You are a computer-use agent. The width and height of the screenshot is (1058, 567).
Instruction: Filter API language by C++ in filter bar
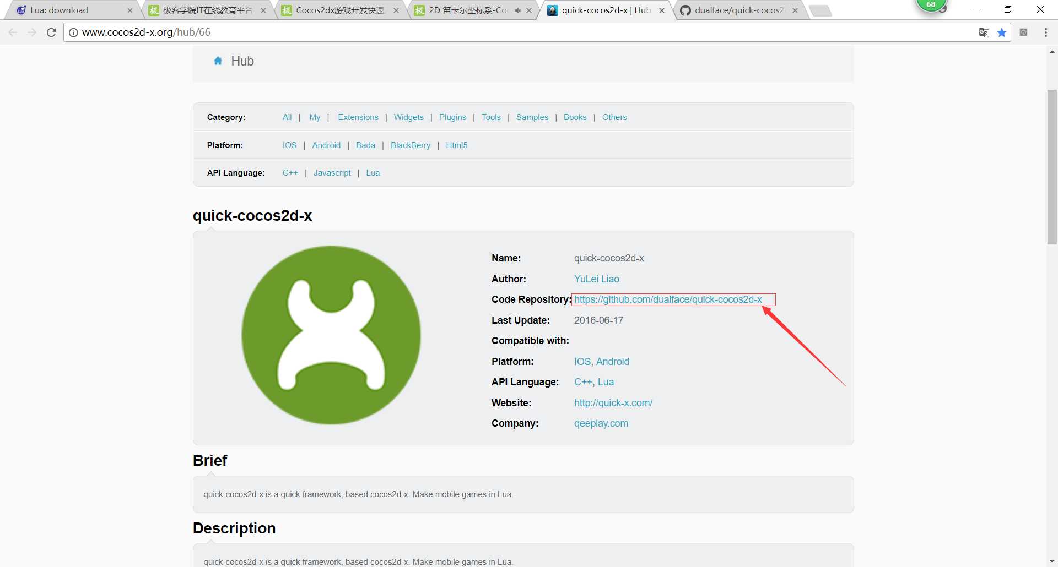point(290,173)
